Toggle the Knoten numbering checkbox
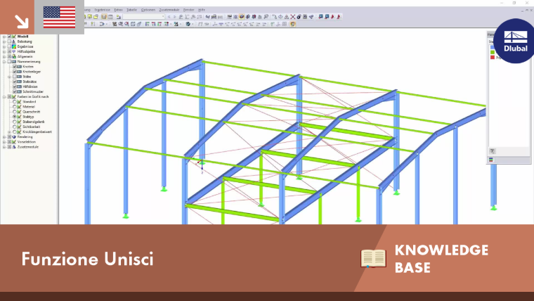 [x=15, y=67]
